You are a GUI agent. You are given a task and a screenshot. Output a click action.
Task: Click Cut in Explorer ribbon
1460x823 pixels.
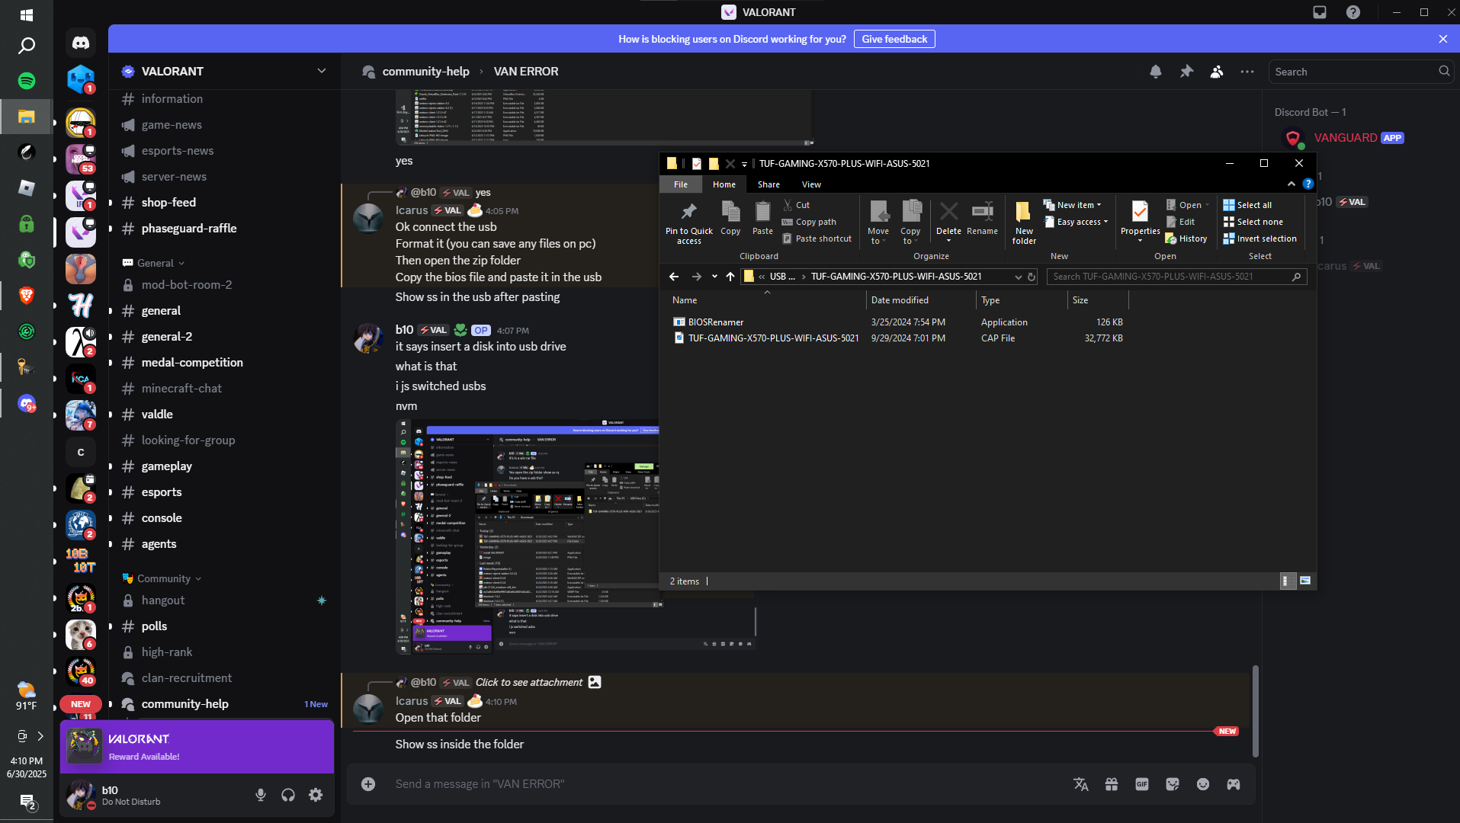click(x=796, y=205)
